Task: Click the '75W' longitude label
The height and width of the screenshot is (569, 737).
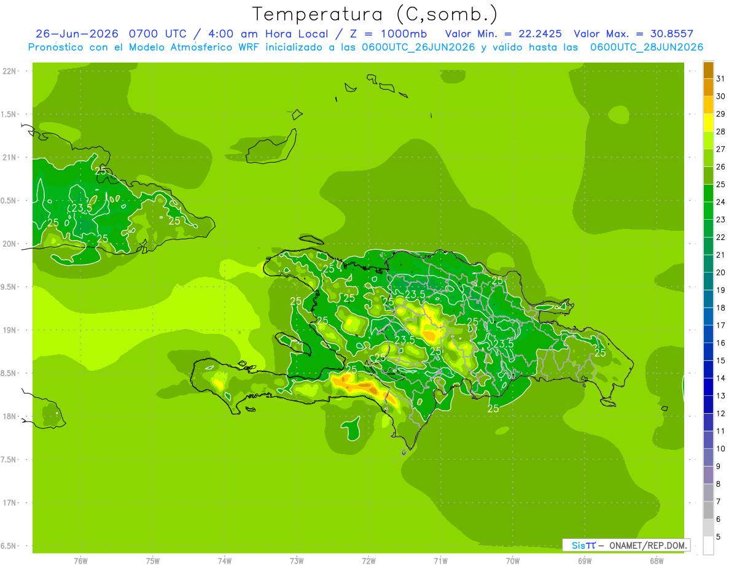Action: (x=153, y=561)
